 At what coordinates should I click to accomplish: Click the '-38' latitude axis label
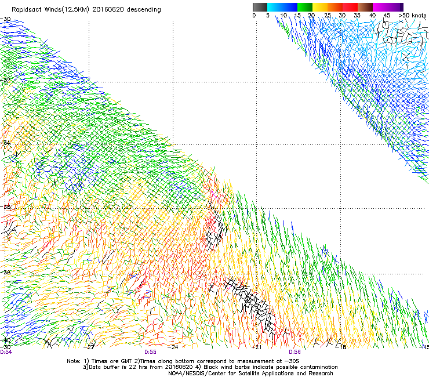point(5,273)
